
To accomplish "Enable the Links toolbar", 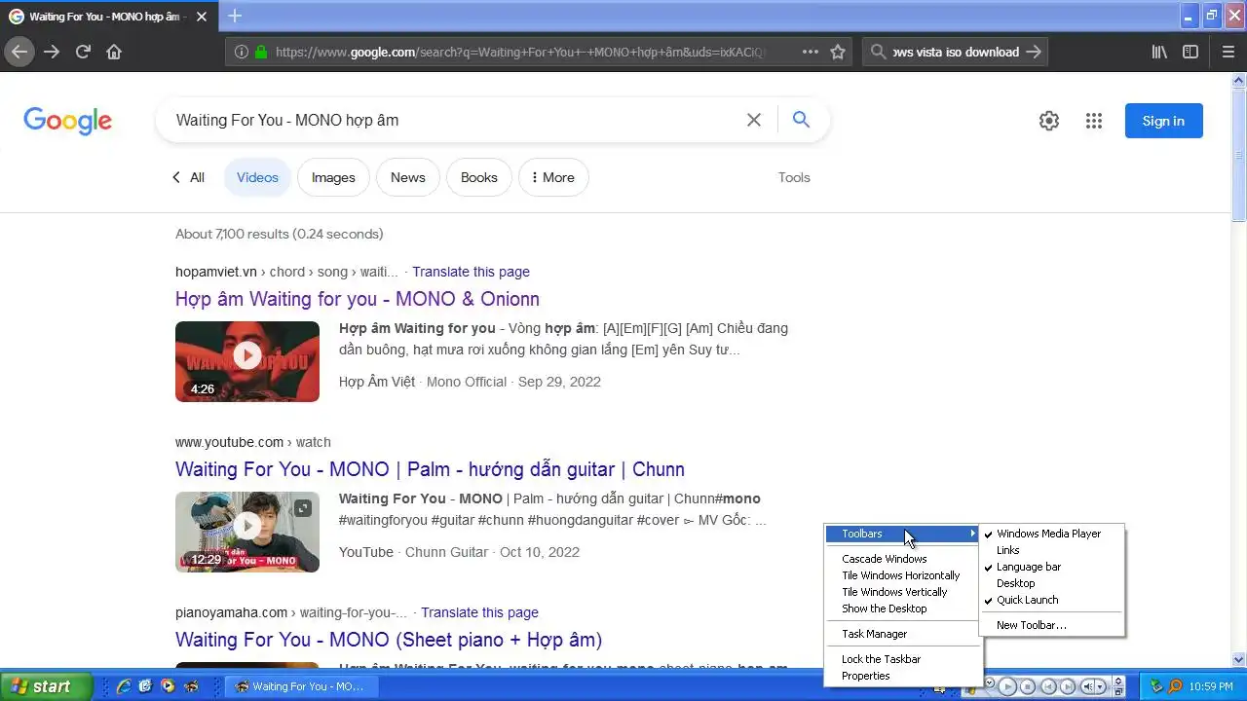I will (1051, 550).
